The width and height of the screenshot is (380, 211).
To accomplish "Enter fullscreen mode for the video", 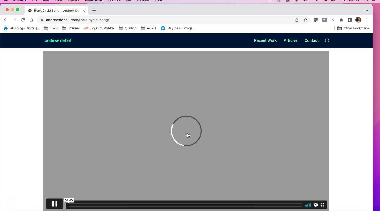I will [x=322, y=205].
